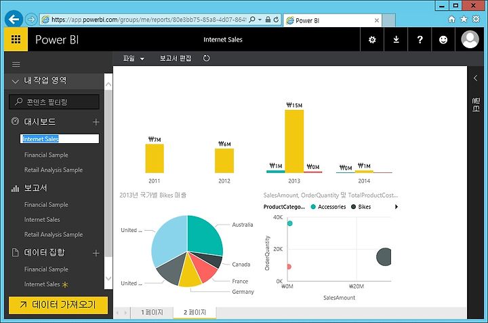Click the browser URL address field
488x323 pixels.
(x=148, y=20)
